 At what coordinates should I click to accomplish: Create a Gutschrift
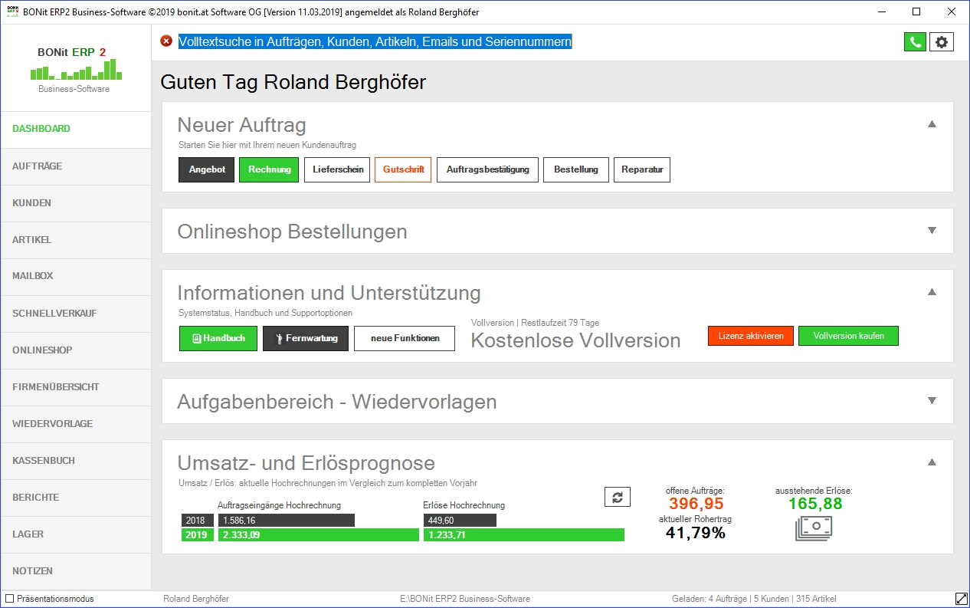(x=403, y=170)
